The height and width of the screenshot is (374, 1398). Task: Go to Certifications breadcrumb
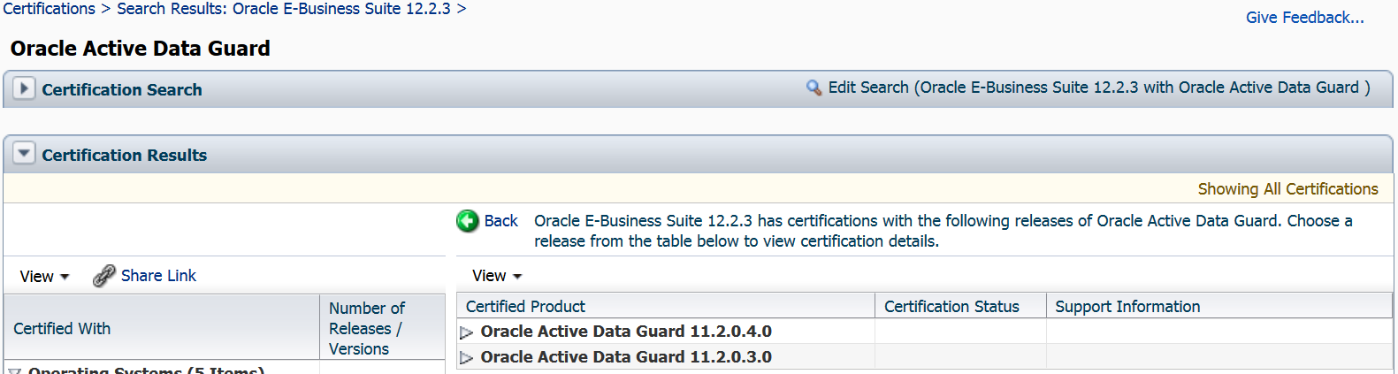pos(49,9)
